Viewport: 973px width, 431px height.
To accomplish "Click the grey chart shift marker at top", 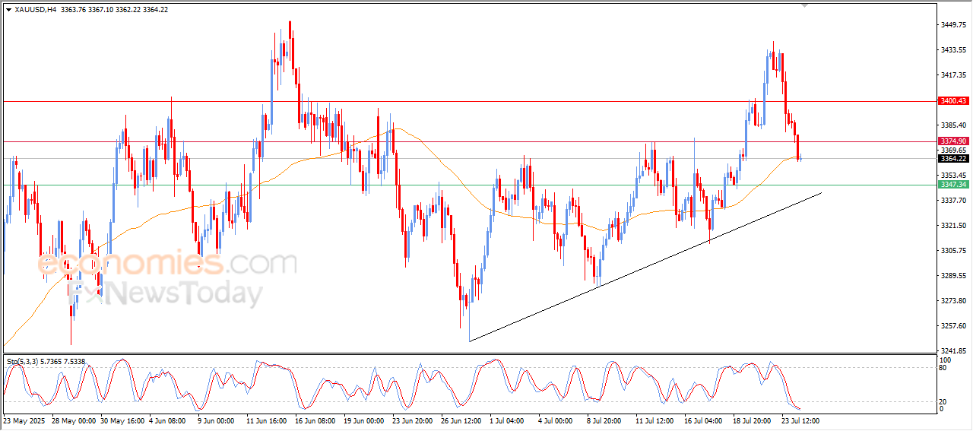I will [x=805, y=6].
